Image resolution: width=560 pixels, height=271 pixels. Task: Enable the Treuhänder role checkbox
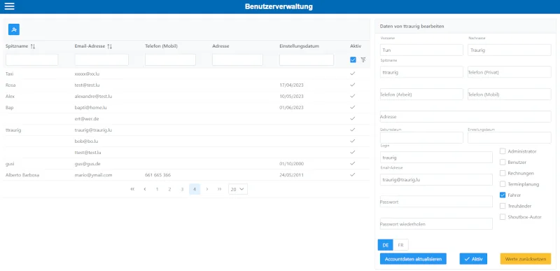pyautogui.click(x=503, y=206)
